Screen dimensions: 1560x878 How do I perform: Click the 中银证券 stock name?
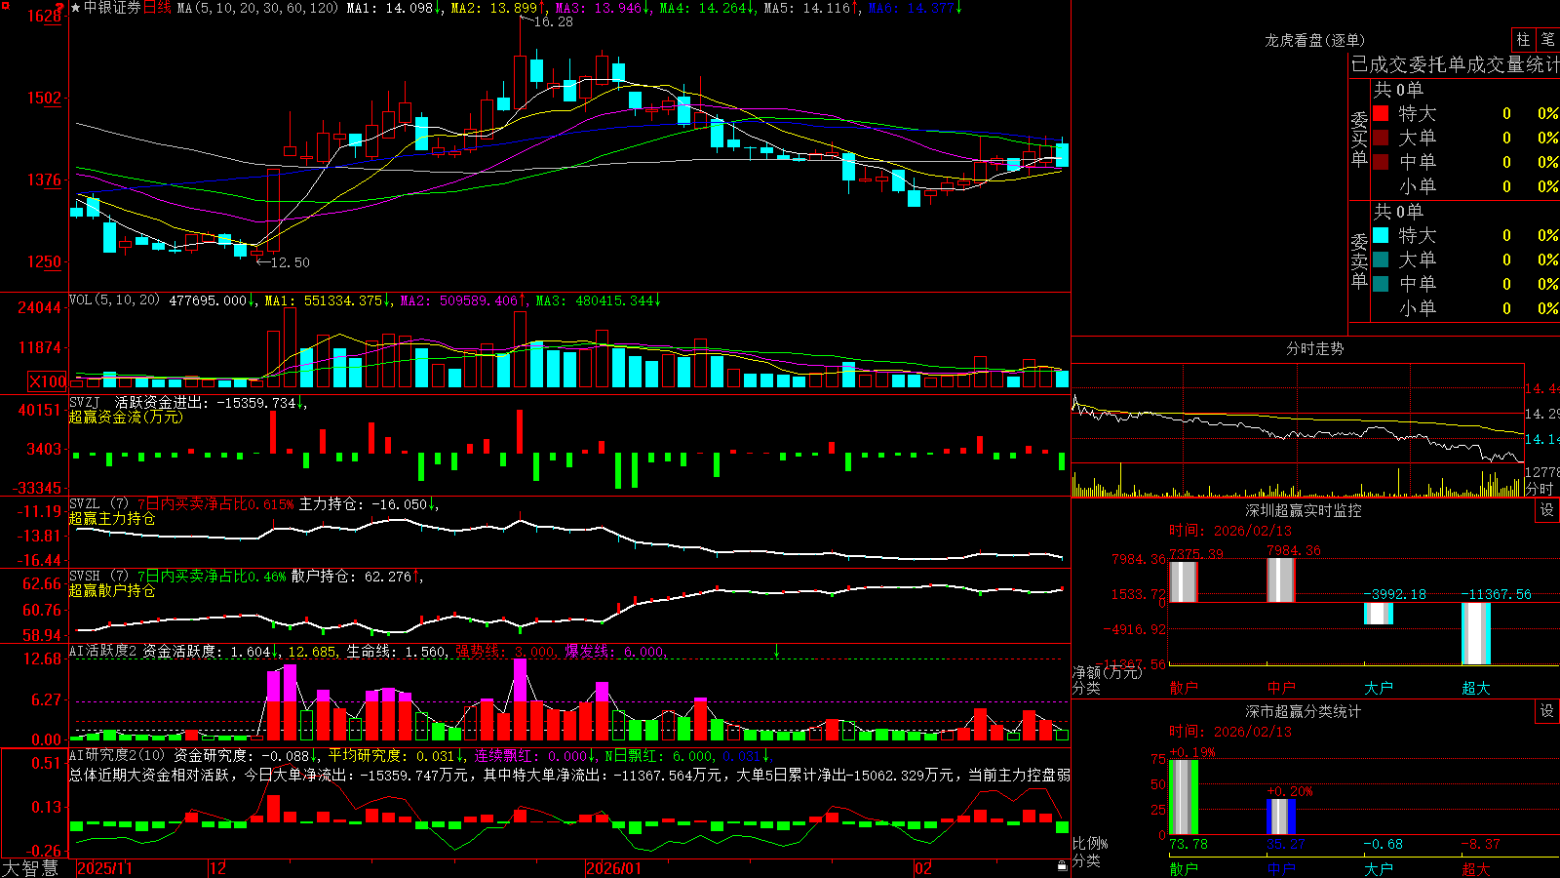click(112, 8)
